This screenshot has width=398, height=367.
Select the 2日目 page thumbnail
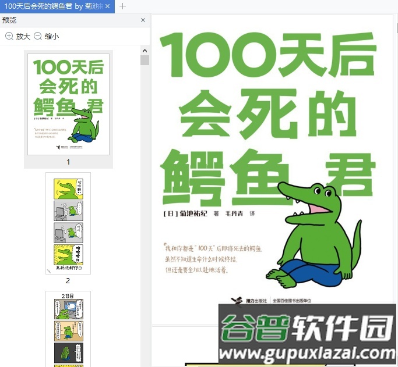68,329
